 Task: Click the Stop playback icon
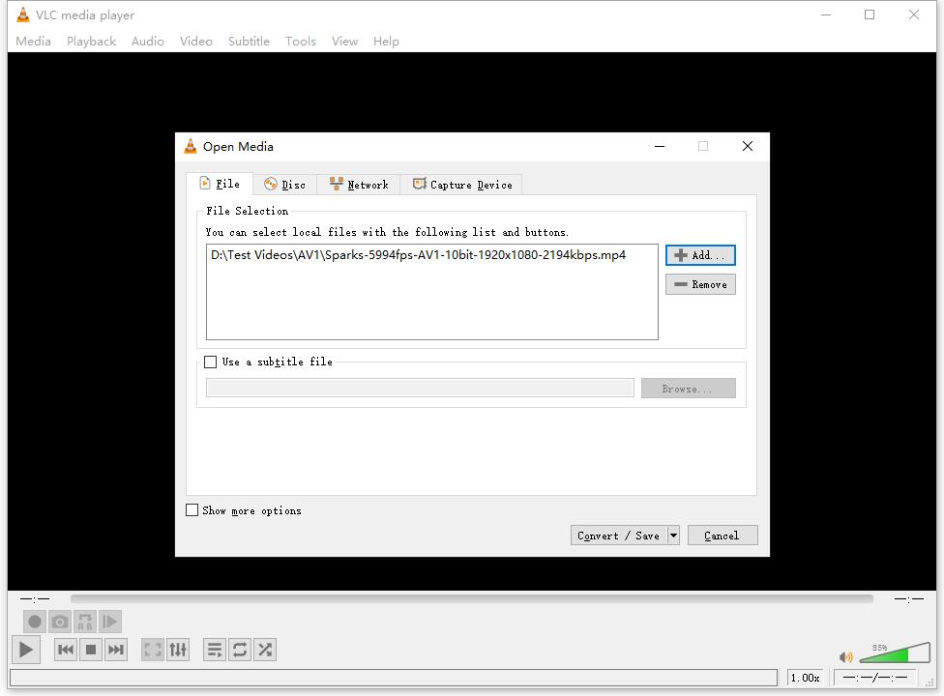pos(91,650)
